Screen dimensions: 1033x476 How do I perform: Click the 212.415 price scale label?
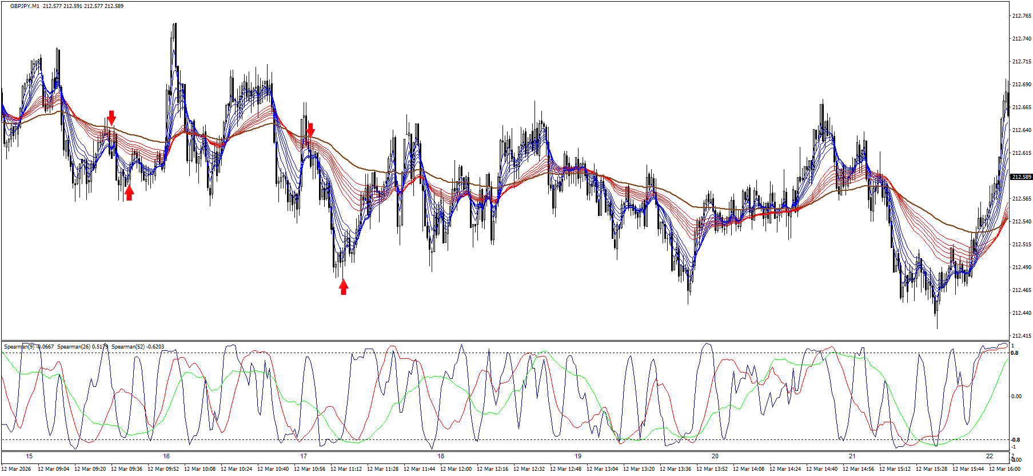[1021, 336]
